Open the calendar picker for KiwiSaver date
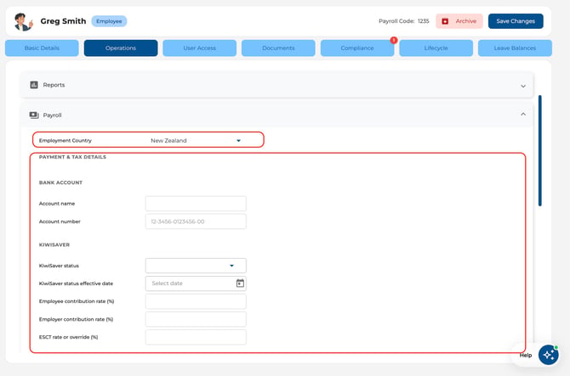The image size is (570, 376). click(240, 283)
